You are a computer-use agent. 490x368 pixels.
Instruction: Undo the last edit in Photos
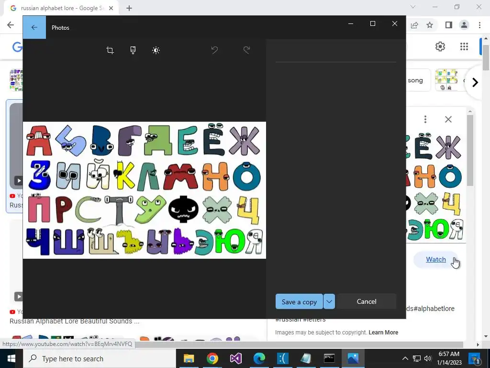[x=214, y=50]
